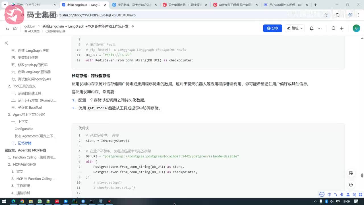Jump to 六、启动LangGraph服务器 section
Screen dimensions: 364x205
point(31,72)
